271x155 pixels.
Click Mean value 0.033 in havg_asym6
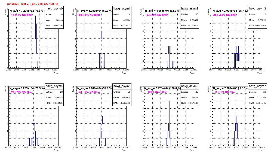[x=195, y=98]
